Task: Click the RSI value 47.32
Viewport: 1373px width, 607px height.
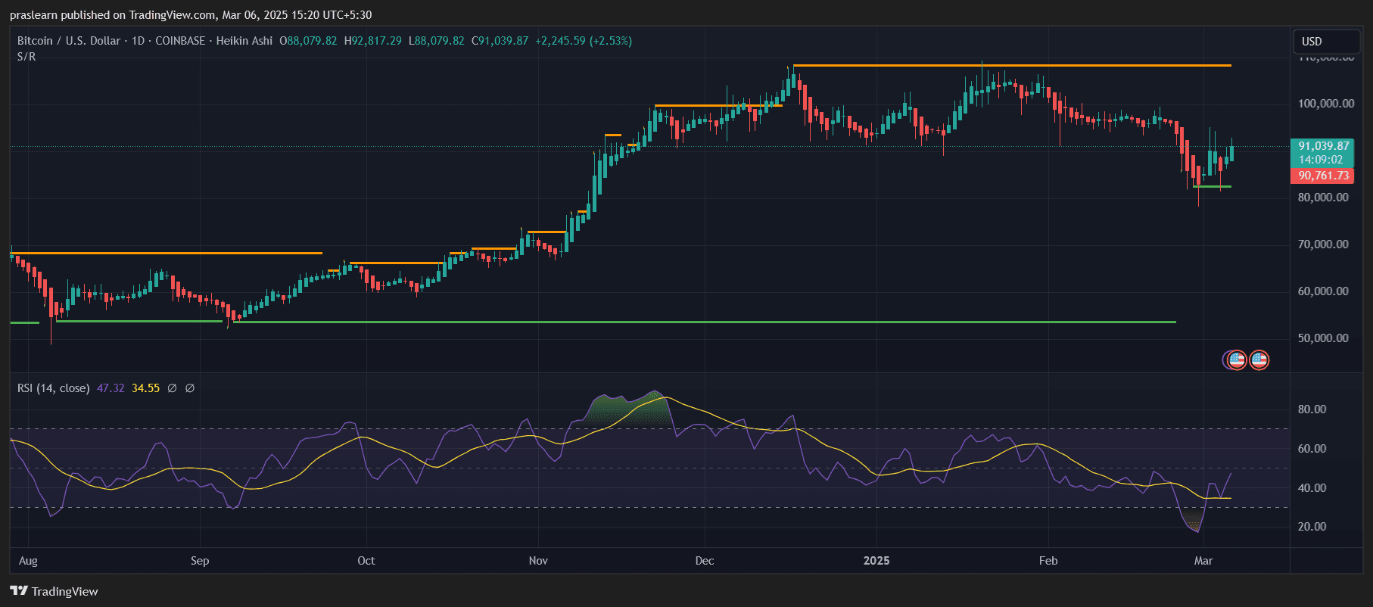Action: (111, 388)
